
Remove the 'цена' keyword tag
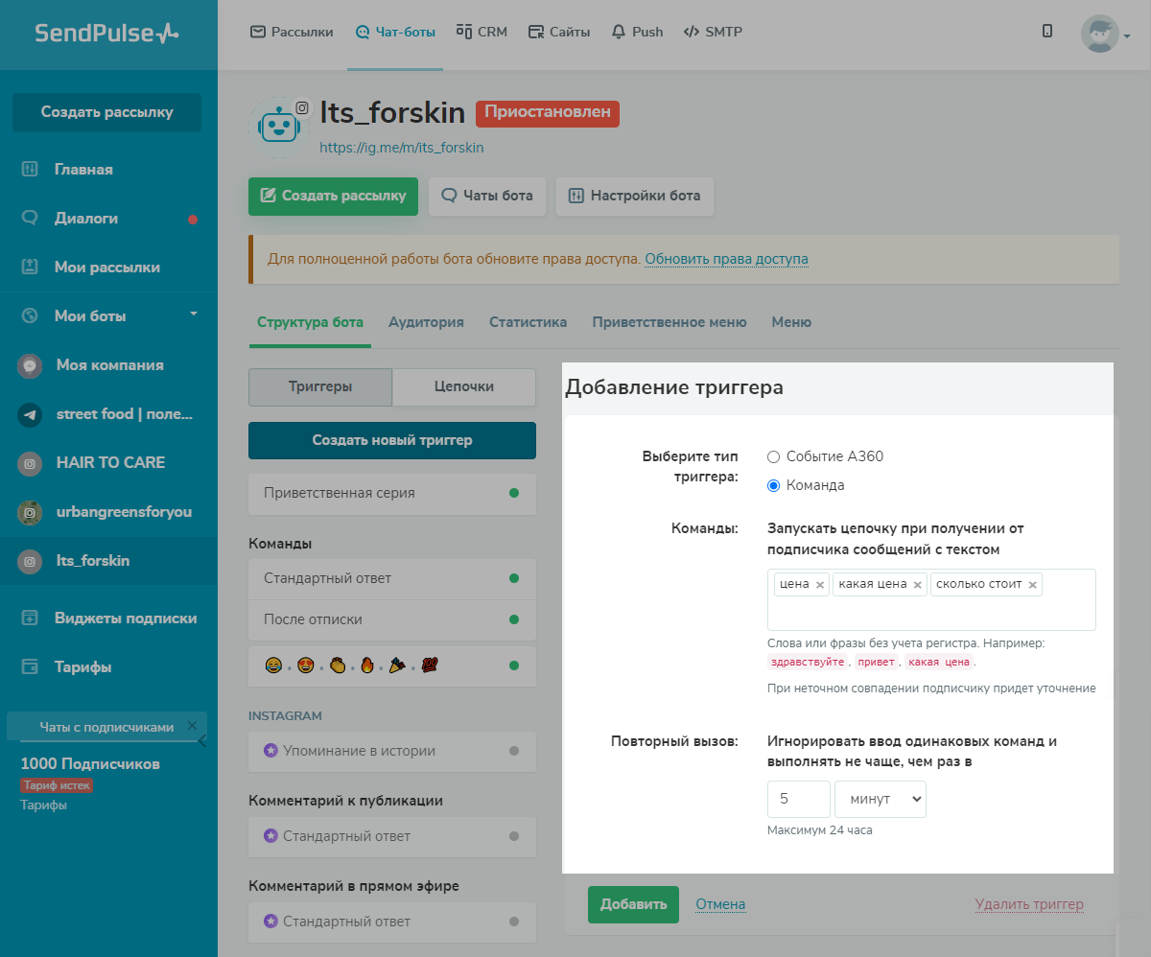point(820,585)
